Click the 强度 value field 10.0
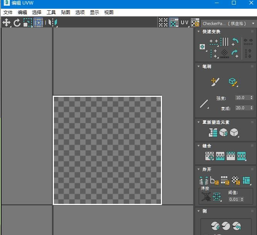Viewport: 257px width, 235px height. point(242,98)
